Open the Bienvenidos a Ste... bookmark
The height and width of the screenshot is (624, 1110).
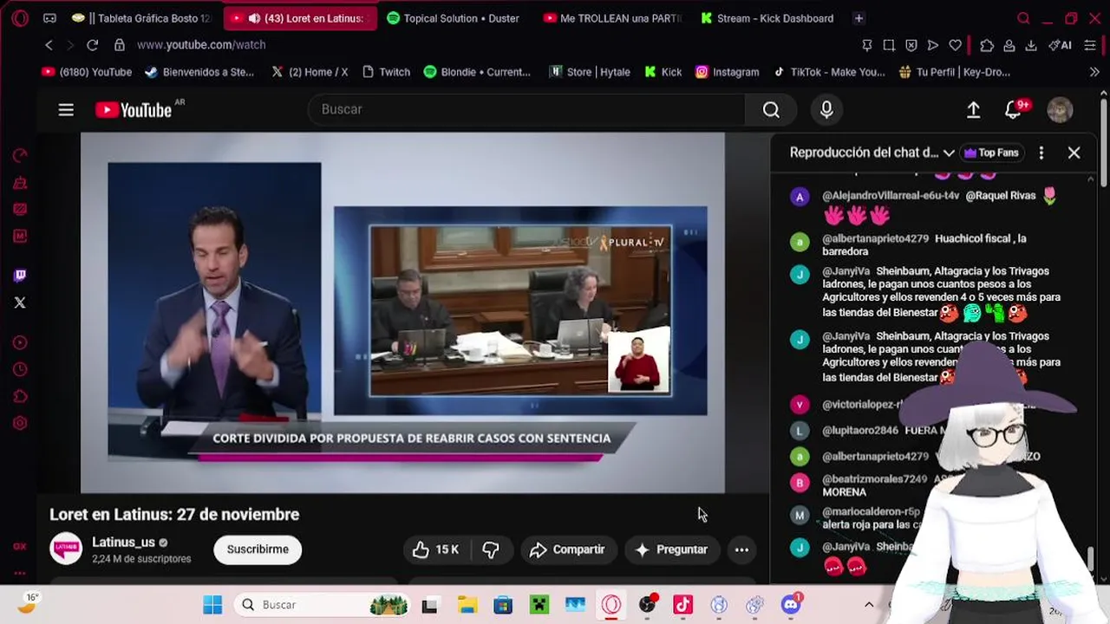click(x=199, y=72)
